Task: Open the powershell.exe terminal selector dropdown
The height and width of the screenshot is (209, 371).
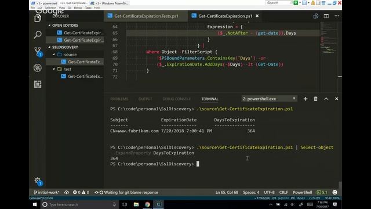Action: pyautogui.click(x=269, y=99)
